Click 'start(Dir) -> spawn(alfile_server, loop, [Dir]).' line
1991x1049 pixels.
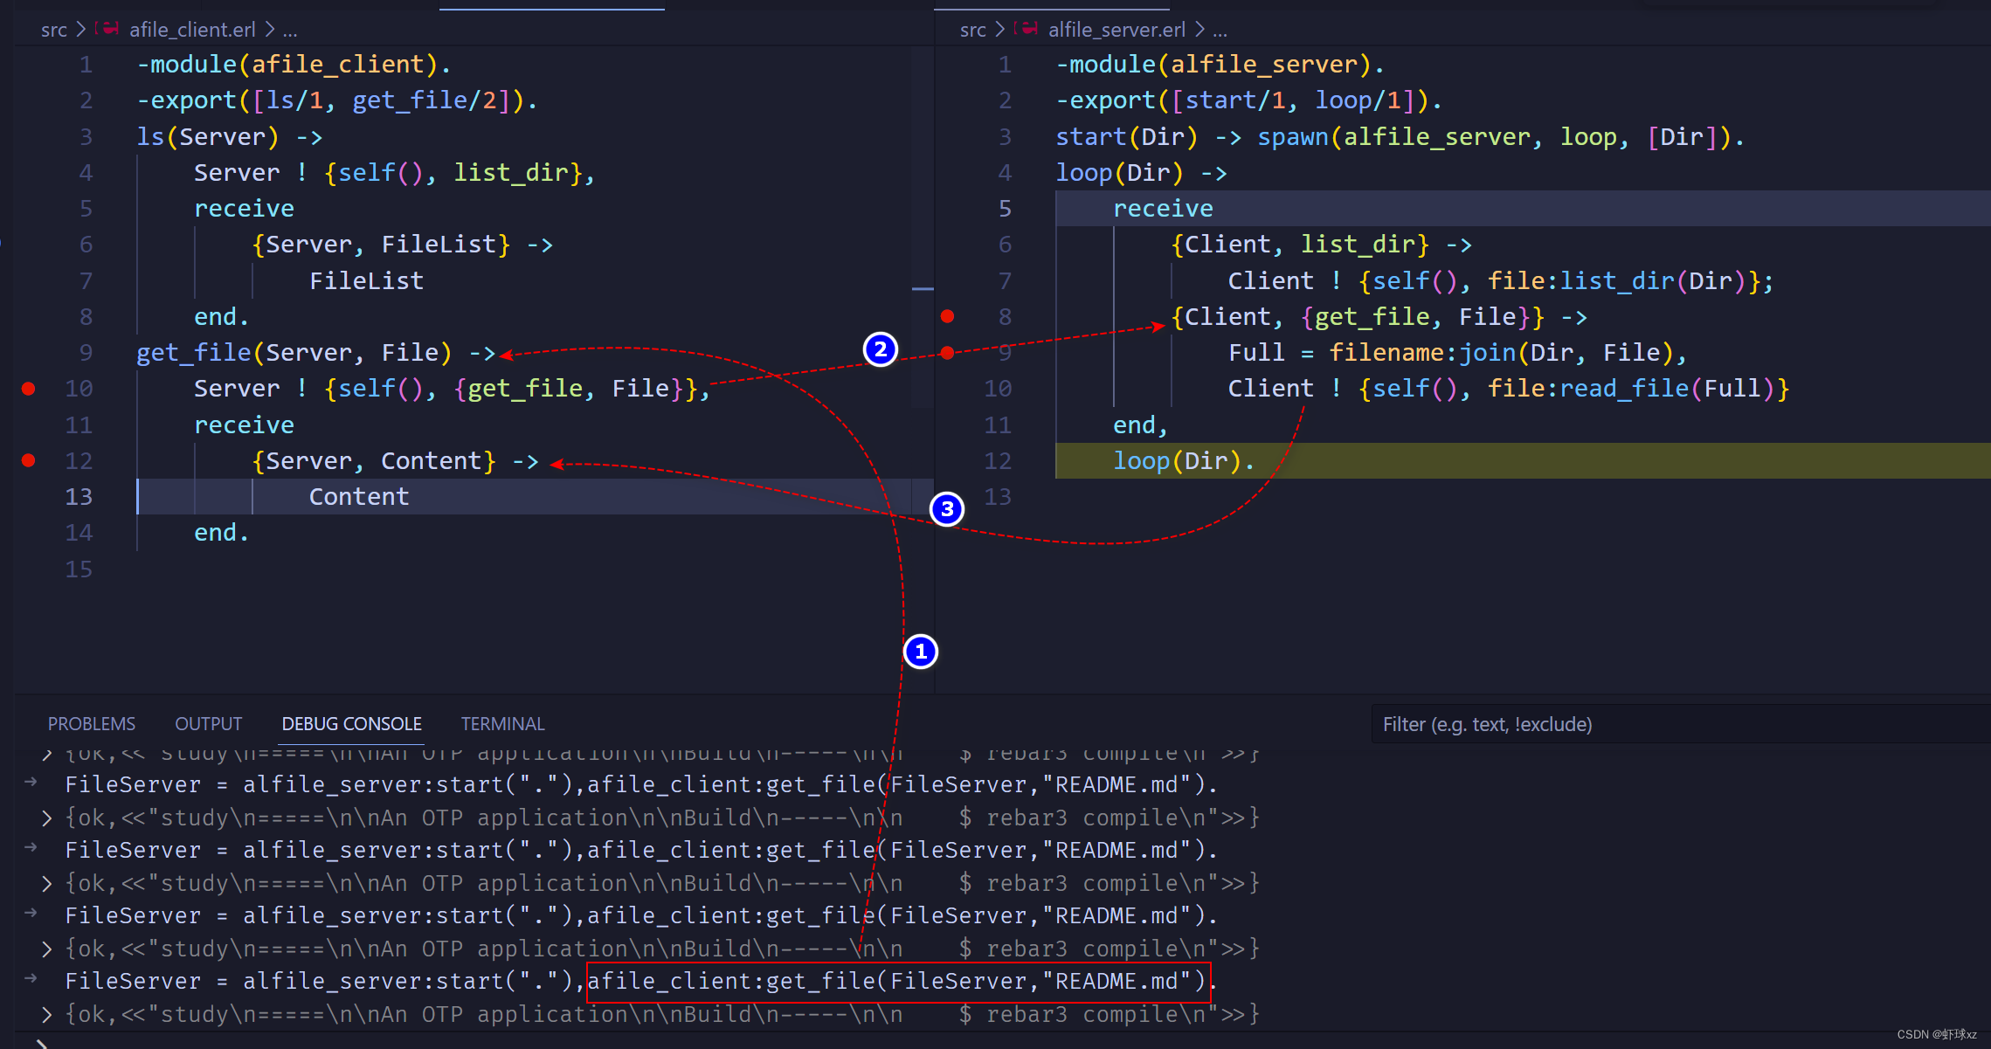coord(1400,137)
